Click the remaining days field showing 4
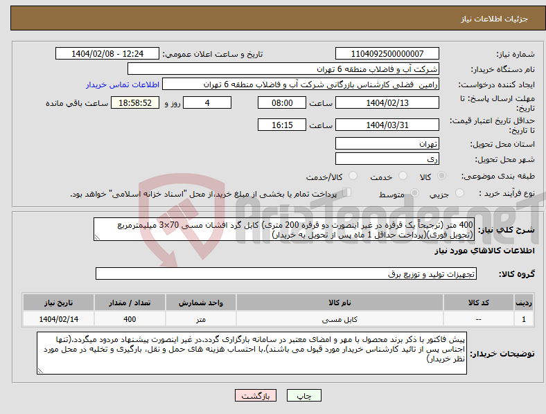546x414 pixels. point(207,103)
